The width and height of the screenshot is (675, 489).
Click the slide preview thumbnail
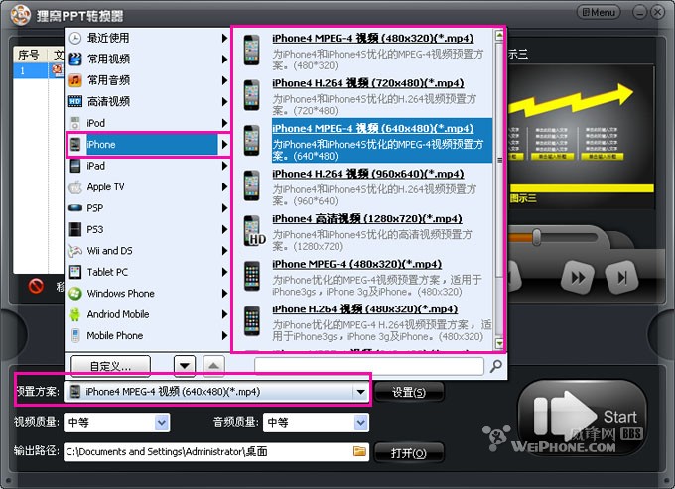coord(581,138)
